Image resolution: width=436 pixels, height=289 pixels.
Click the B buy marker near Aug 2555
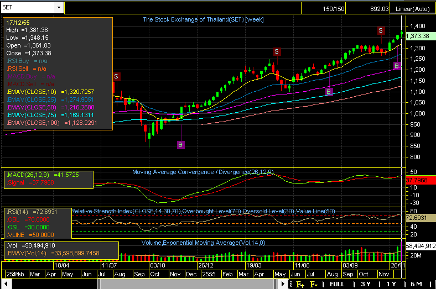(x=329, y=92)
